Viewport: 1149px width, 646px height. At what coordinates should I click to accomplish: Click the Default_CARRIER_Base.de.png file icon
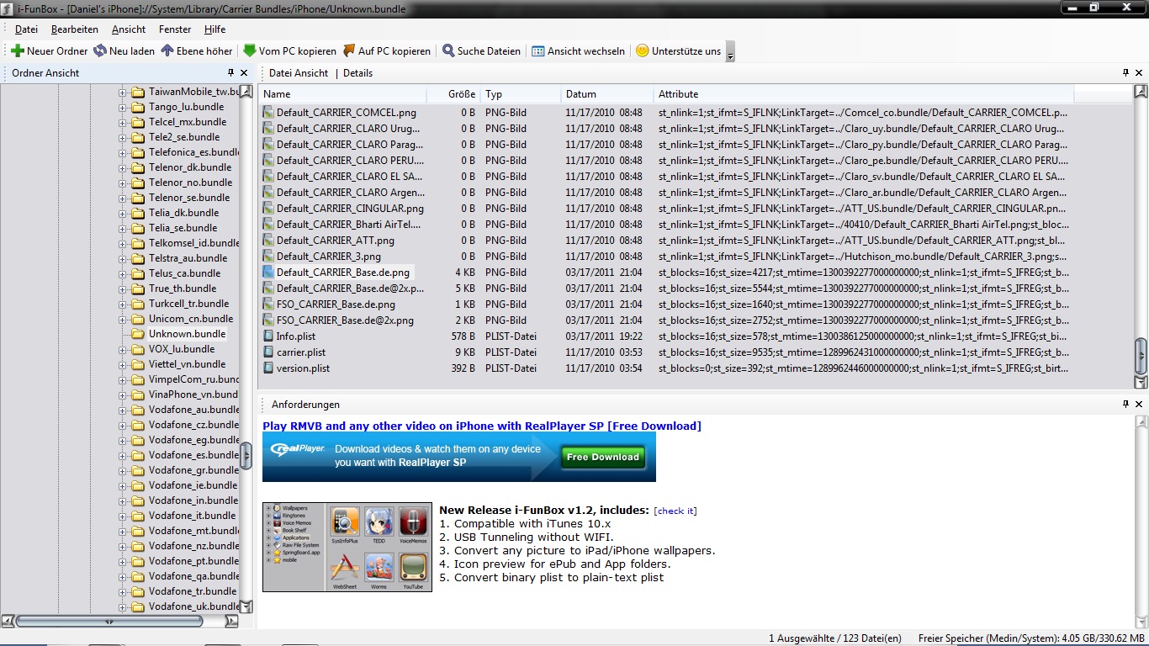(268, 272)
